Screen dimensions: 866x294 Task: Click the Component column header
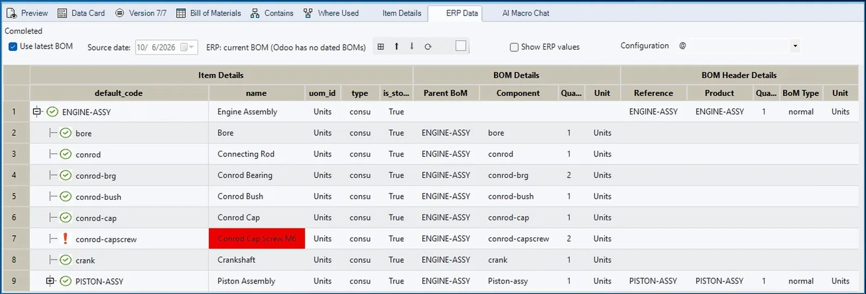click(x=518, y=93)
